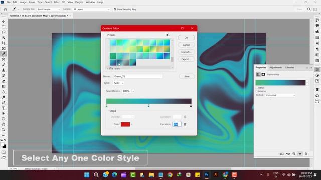Click the gradient preview in Properties panel
The height and width of the screenshot is (180, 321).
pos(280,83)
